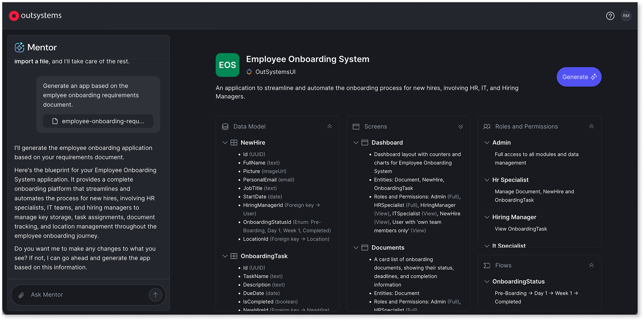Click the FullName (text) attribute
The image size is (644, 321).
click(x=261, y=163)
